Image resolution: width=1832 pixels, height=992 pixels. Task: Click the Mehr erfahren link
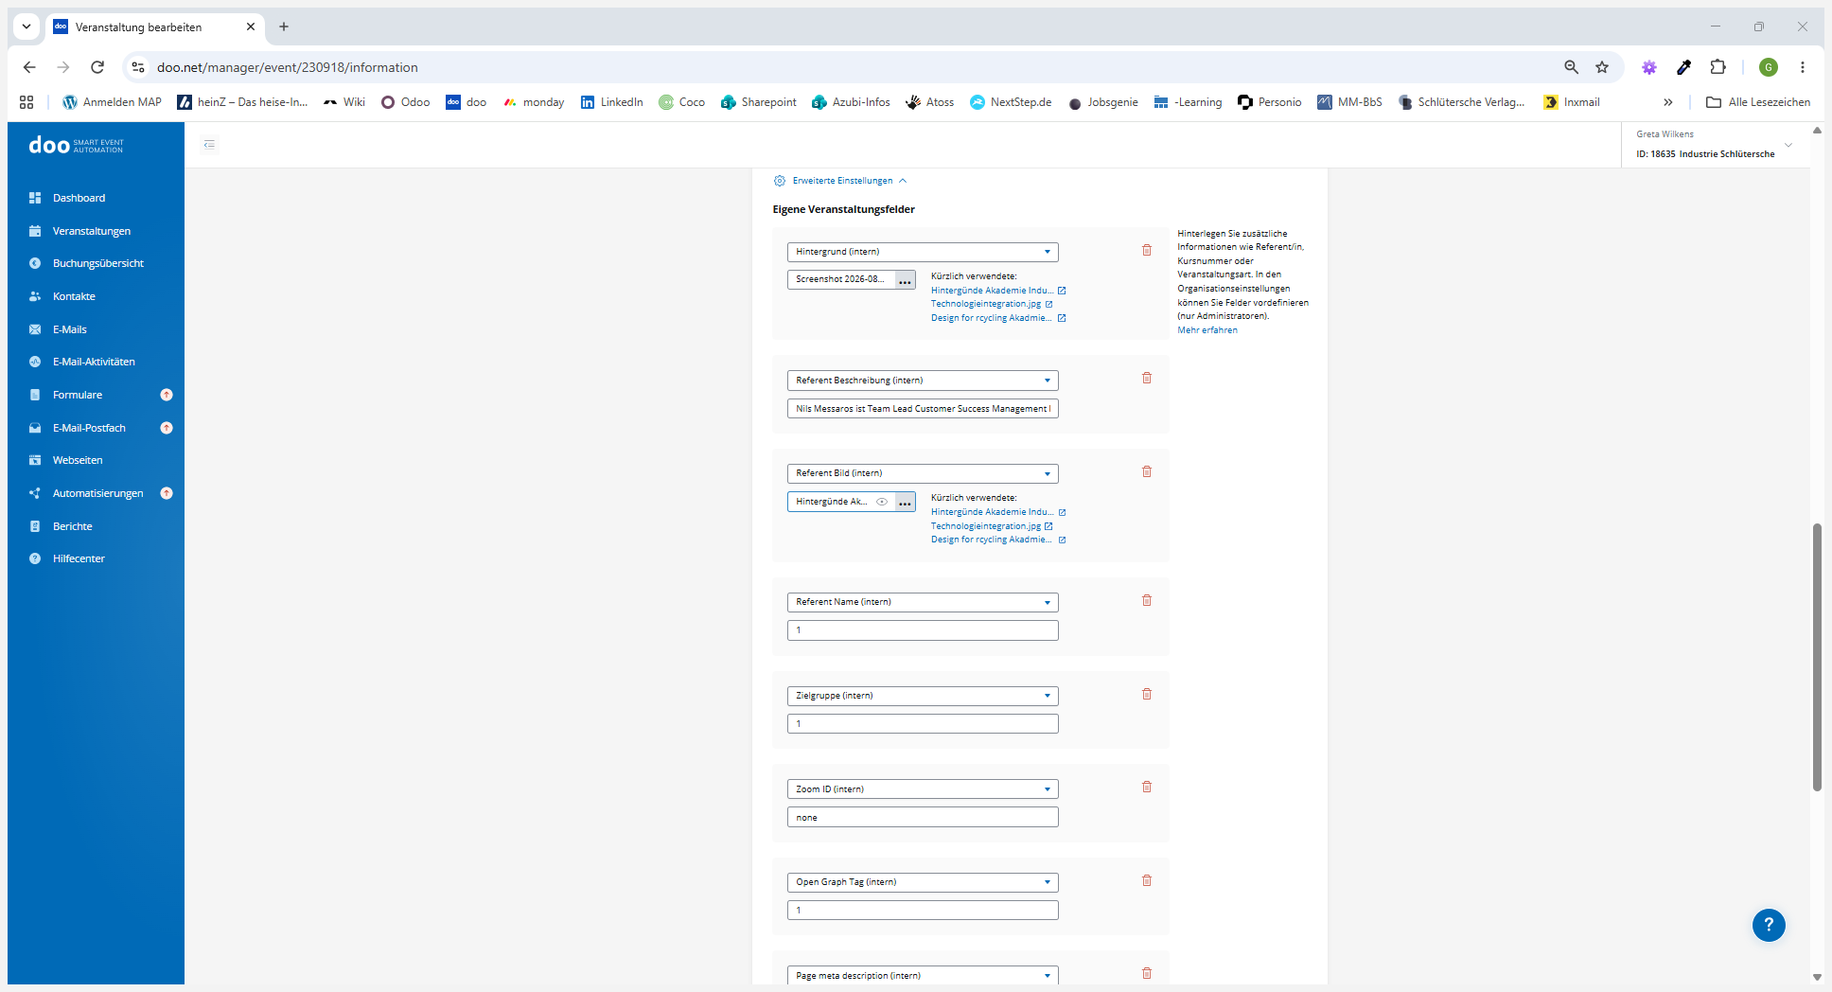coord(1207,330)
